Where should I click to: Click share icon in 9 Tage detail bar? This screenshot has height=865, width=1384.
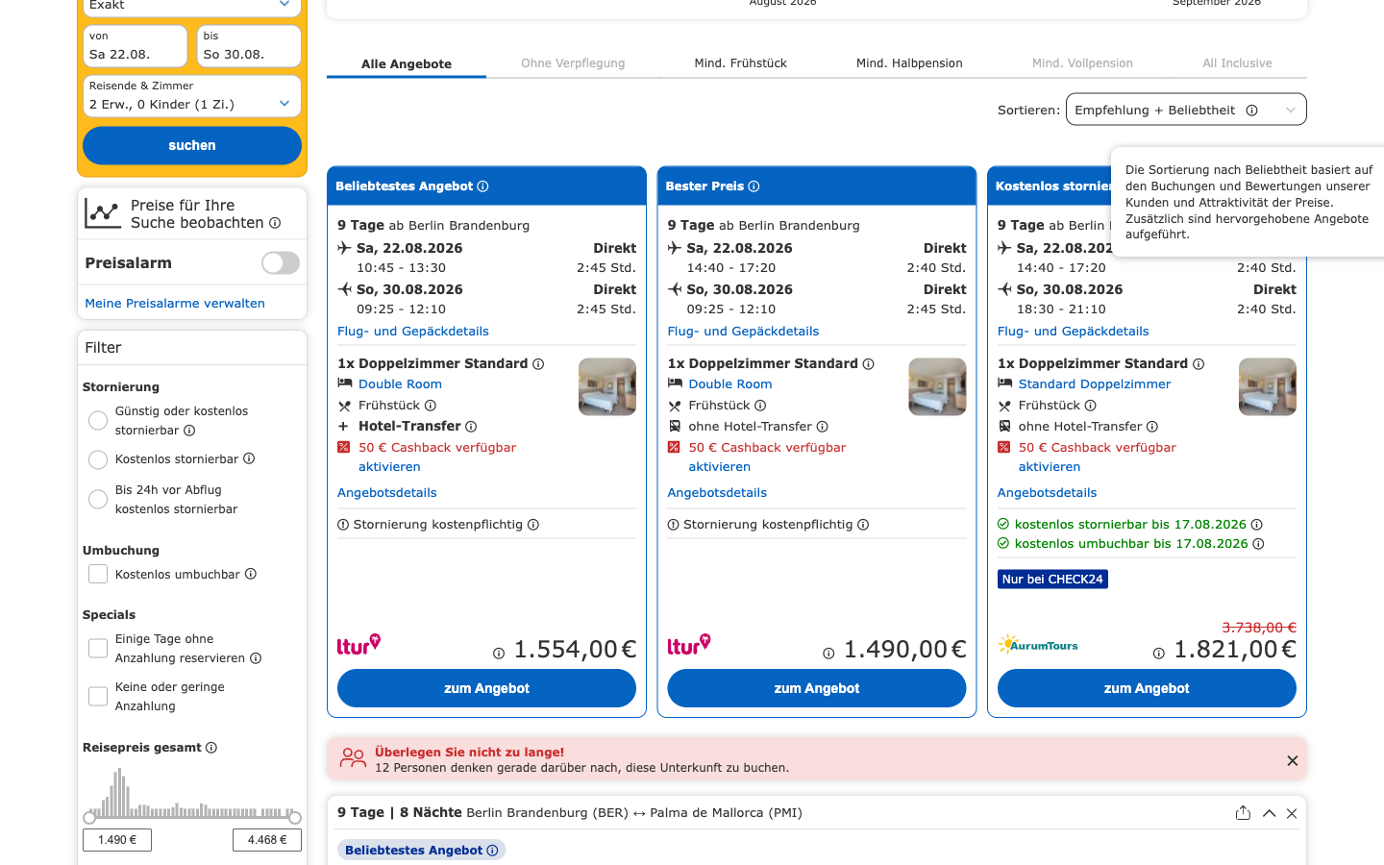point(1243,813)
